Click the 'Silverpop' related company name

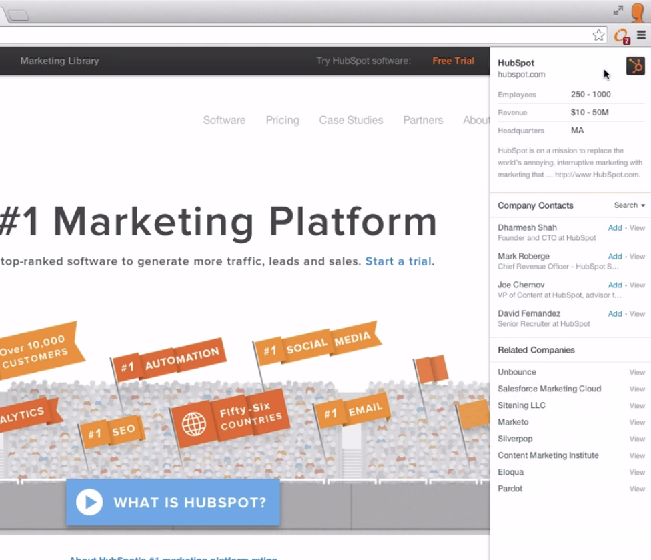pyautogui.click(x=515, y=439)
